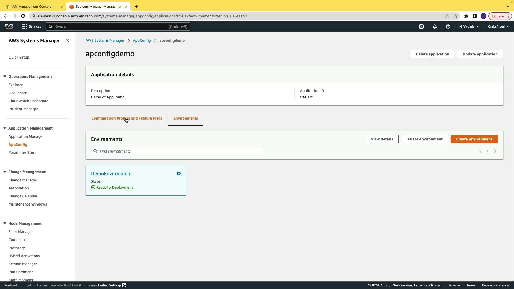The height and width of the screenshot is (289, 514).
Task: Open browser extensions puzzle icon
Action: click(466, 16)
